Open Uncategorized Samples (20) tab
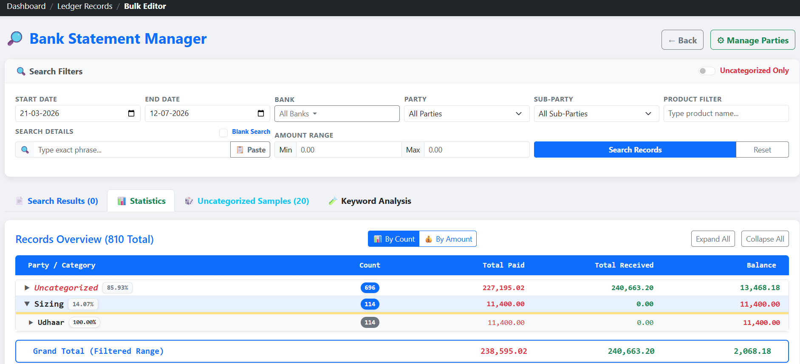 pyautogui.click(x=247, y=201)
